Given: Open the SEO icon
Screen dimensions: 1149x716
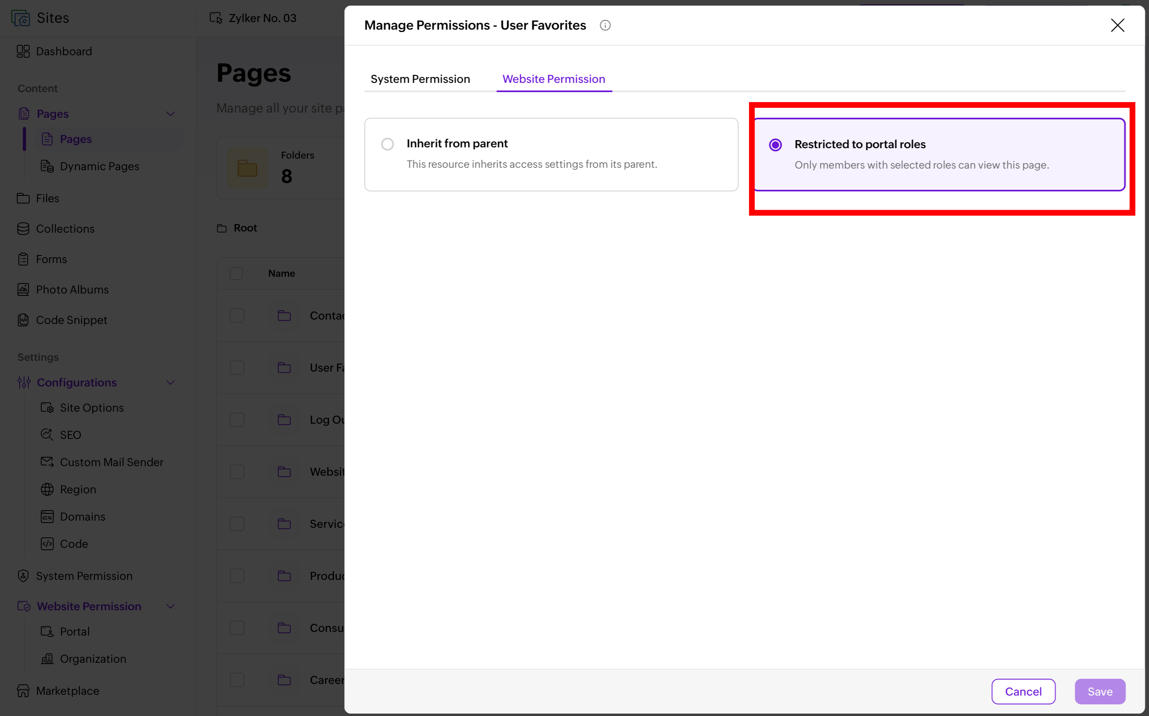Looking at the screenshot, I should pos(47,435).
